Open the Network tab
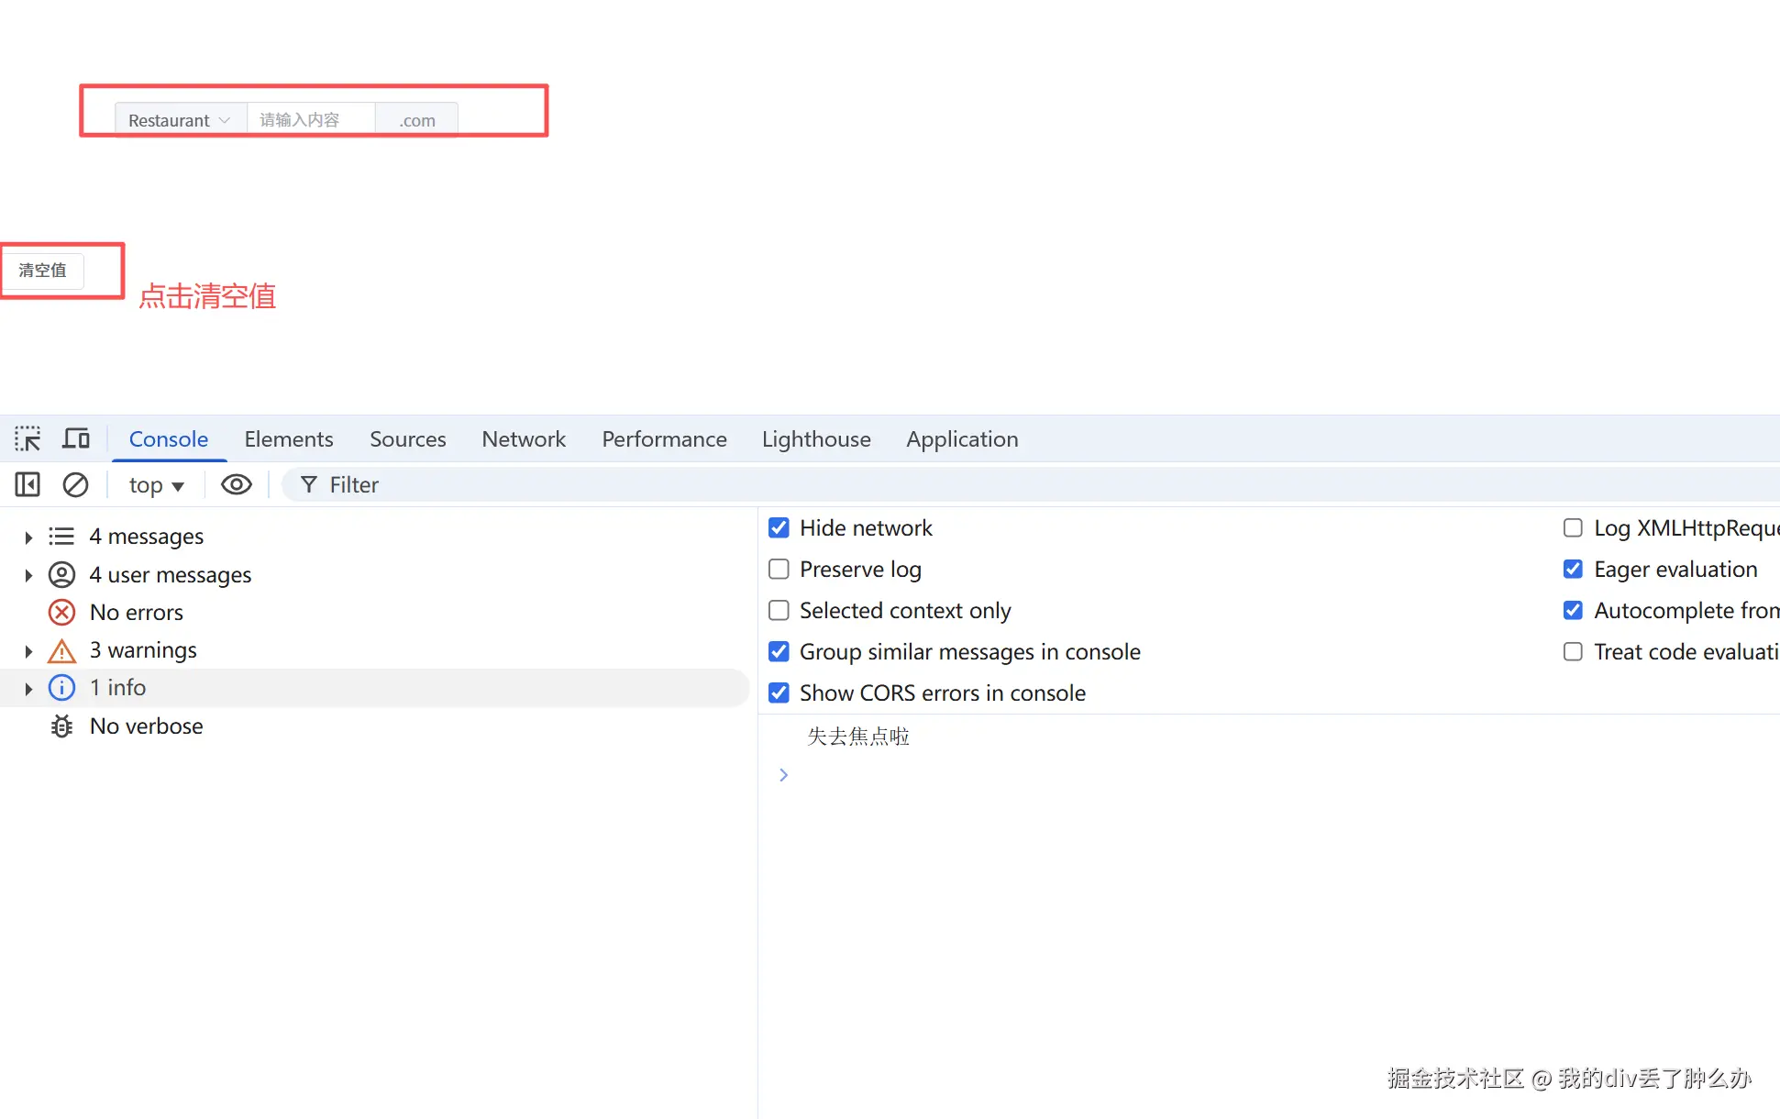The width and height of the screenshot is (1780, 1119). [x=523, y=438]
